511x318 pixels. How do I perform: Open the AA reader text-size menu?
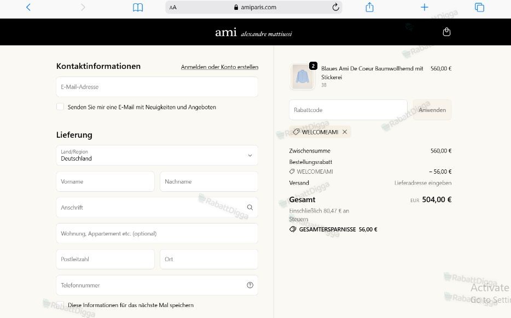click(x=173, y=7)
